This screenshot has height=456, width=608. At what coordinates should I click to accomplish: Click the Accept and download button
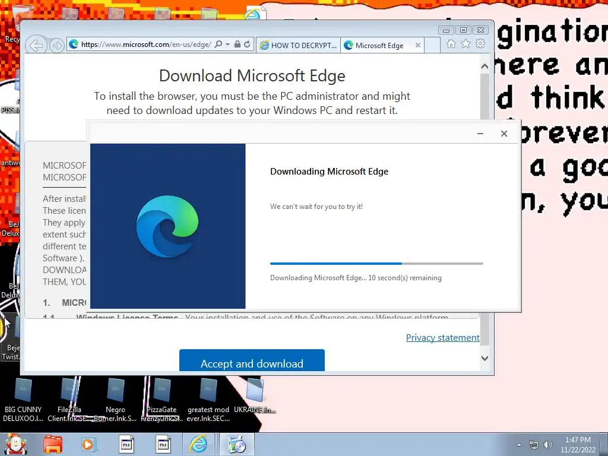click(252, 361)
